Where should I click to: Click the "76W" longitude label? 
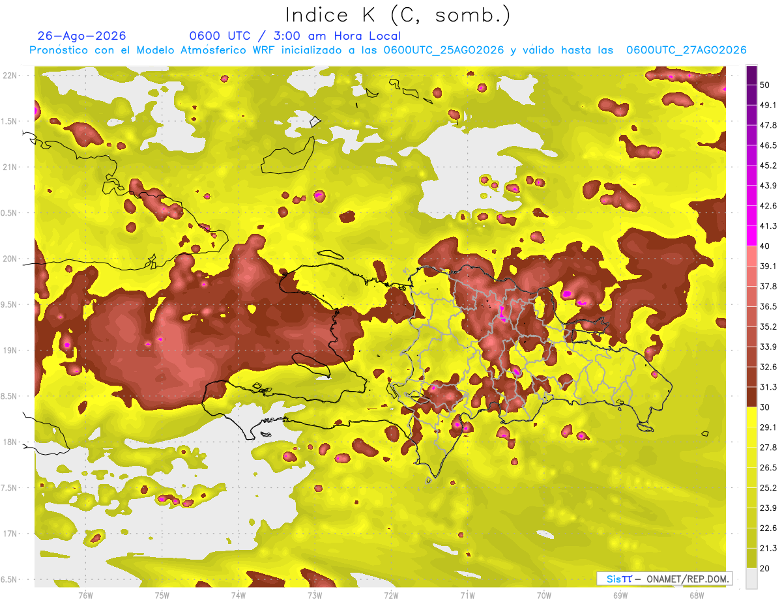(85, 595)
